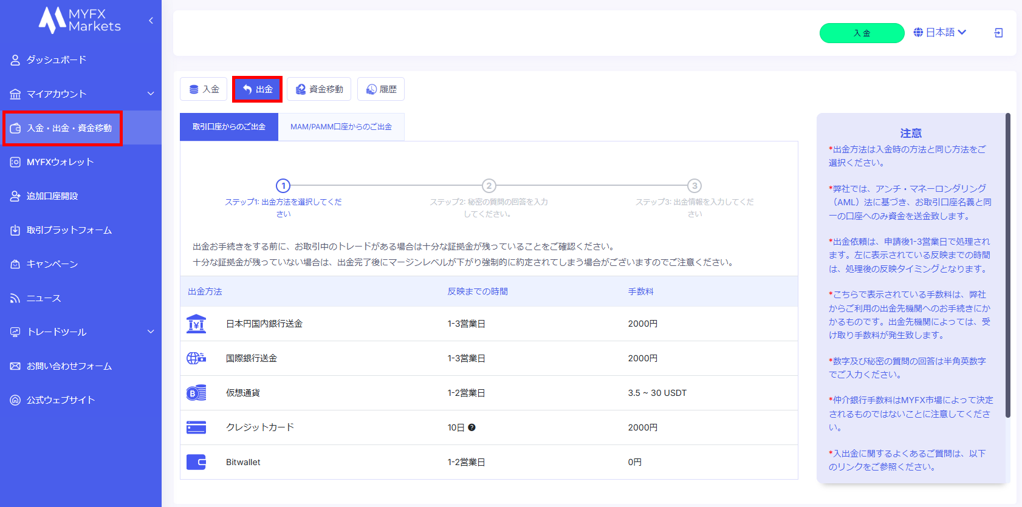Click the 3.5 ~ 30 USDT fee cell
This screenshot has height=507, width=1022.
click(657, 393)
